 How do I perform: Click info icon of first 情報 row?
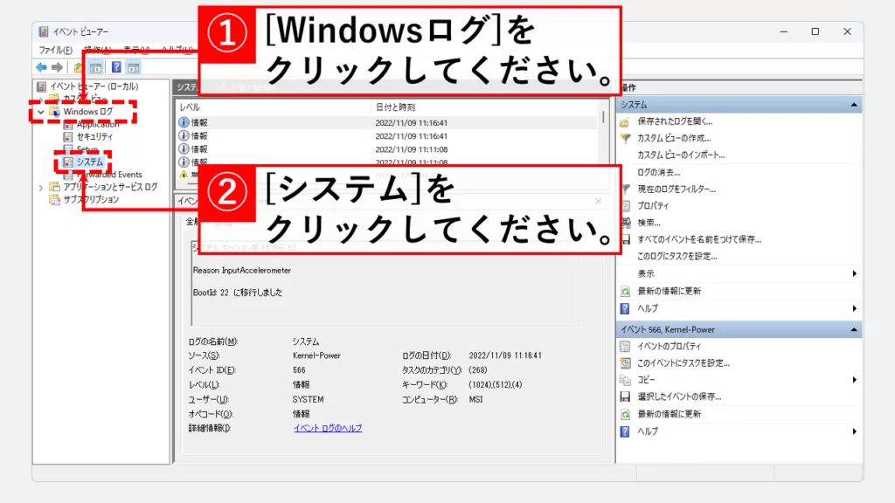pyautogui.click(x=184, y=122)
